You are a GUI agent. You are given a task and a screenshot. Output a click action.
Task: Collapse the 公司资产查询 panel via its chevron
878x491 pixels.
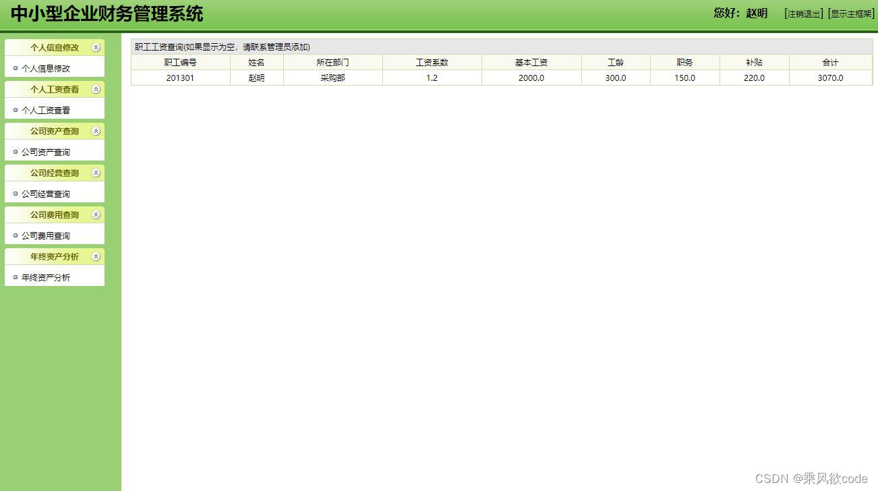click(97, 131)
